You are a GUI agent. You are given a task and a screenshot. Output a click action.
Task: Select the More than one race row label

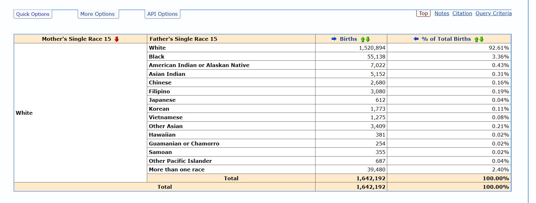[177, 169]
